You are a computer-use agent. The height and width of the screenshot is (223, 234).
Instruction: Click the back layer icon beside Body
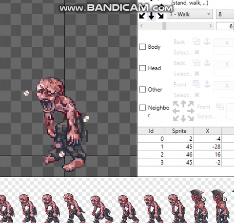pos(196,41)
